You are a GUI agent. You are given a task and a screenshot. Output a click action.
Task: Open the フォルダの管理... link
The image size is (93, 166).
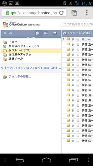[x=20, y=77]
